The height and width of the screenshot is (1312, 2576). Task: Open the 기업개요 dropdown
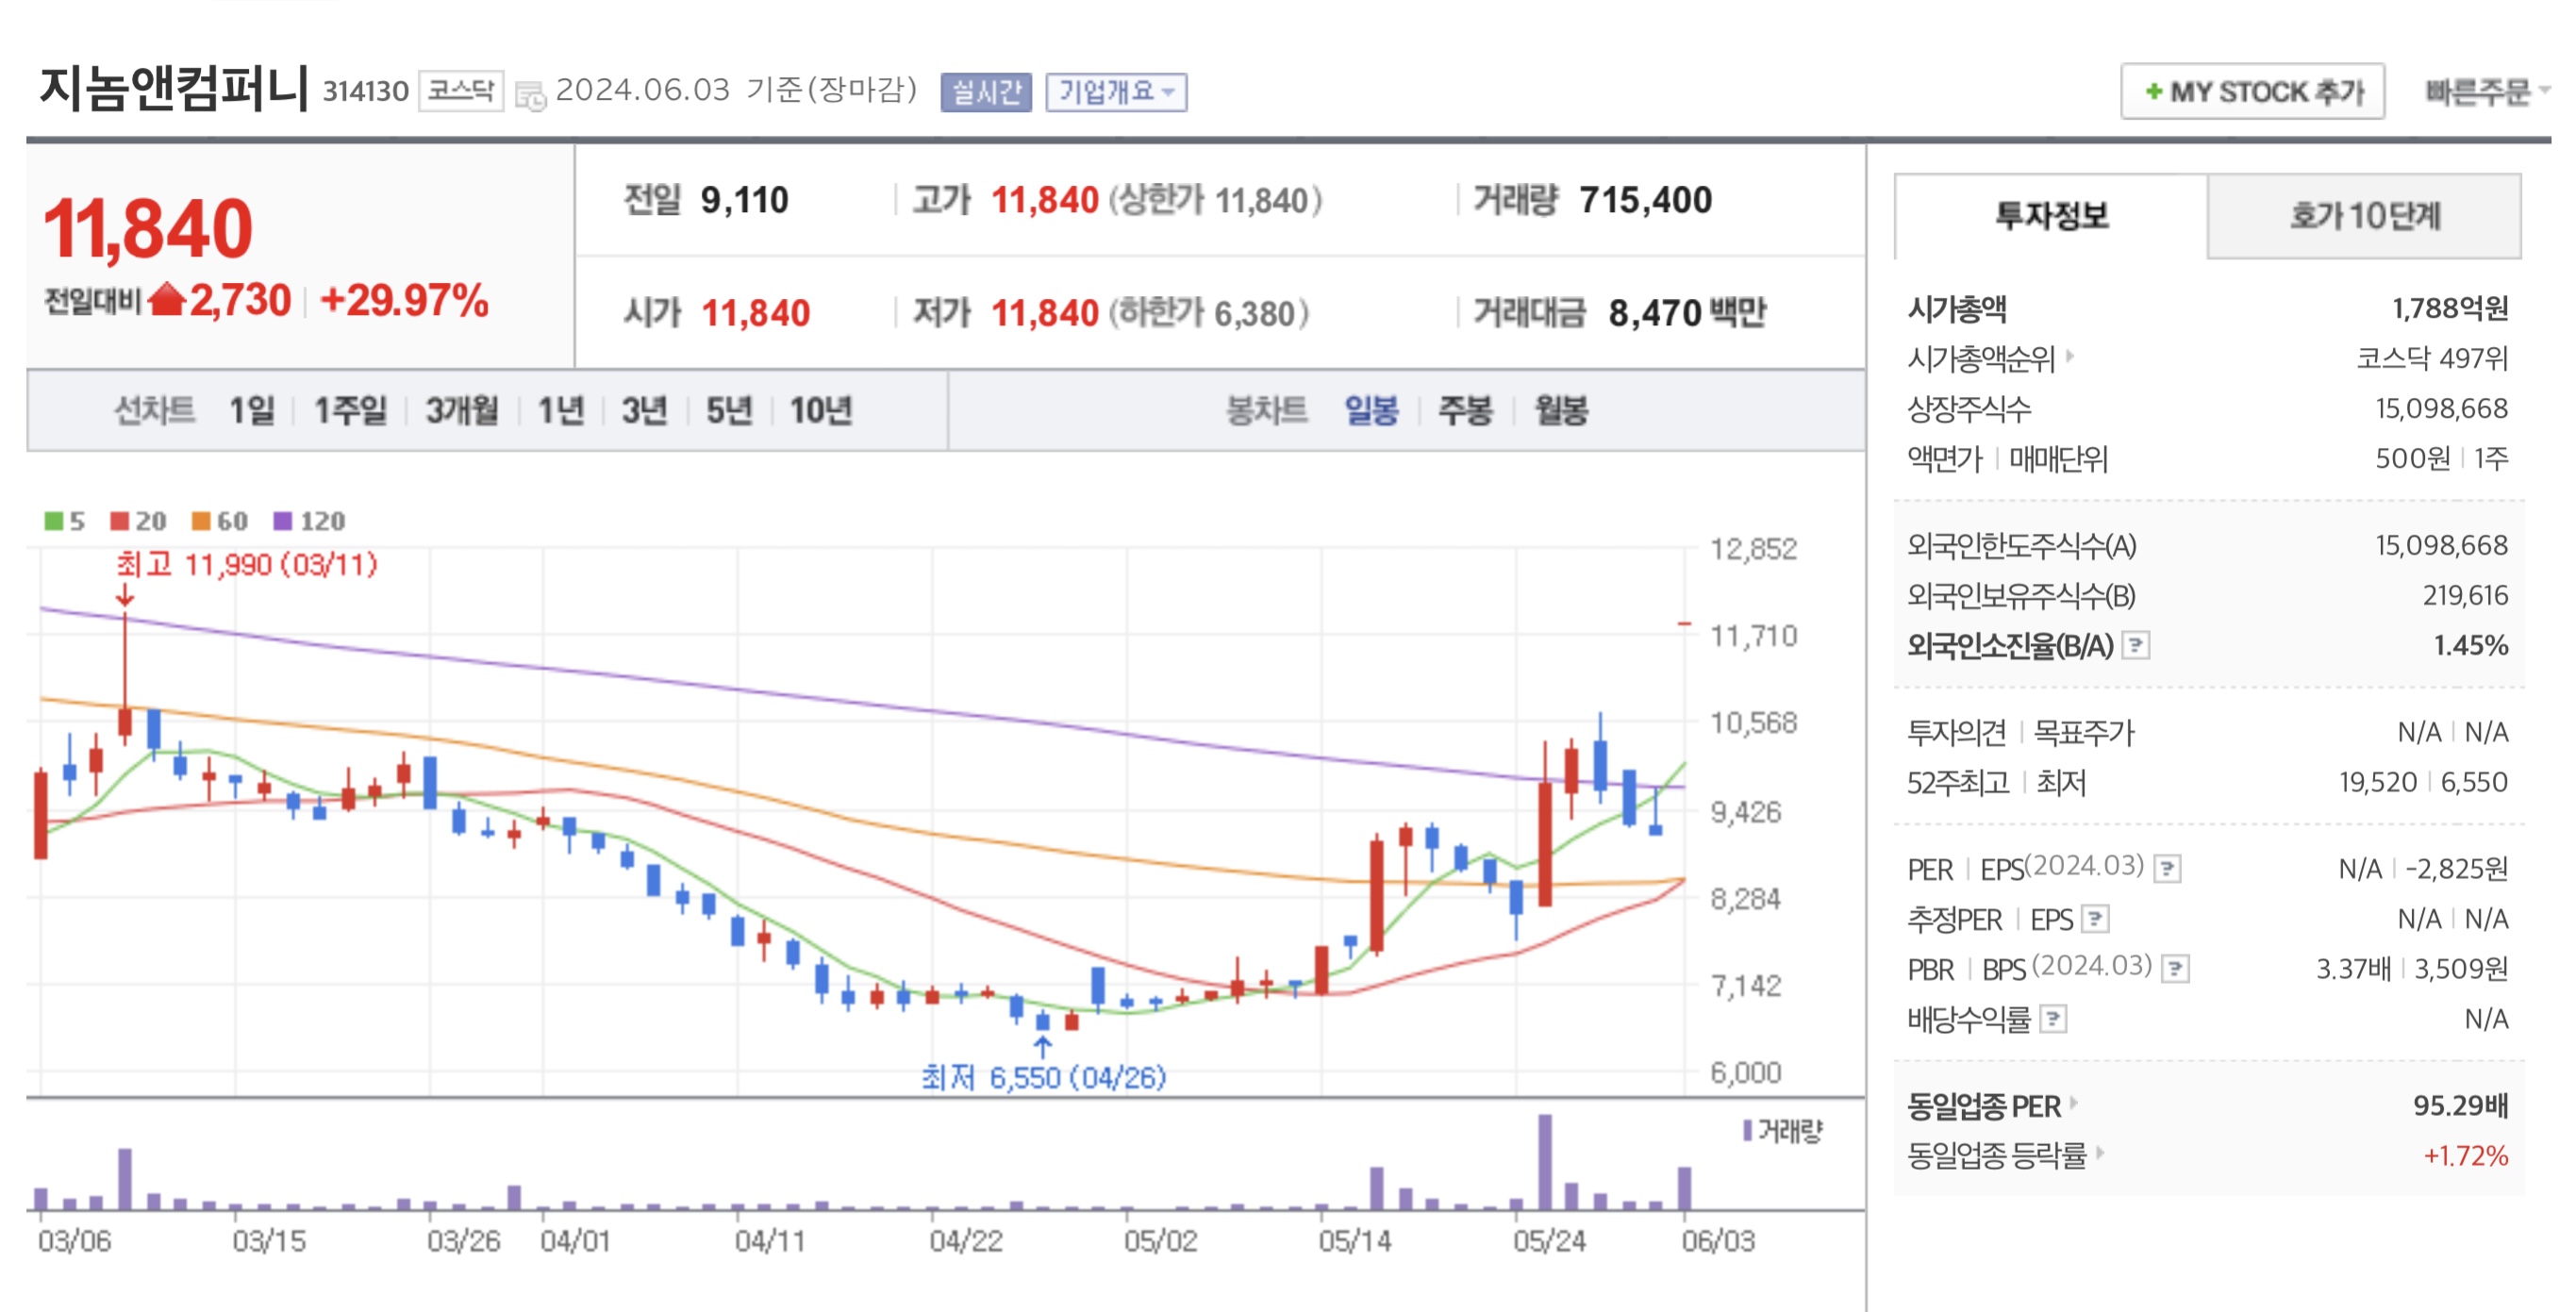(x=1116, y=92)
